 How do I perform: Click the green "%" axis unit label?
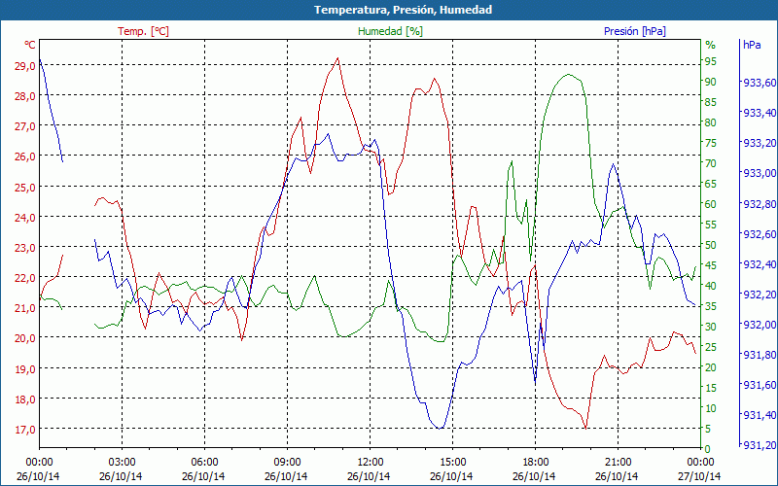(x=711, y=45)
